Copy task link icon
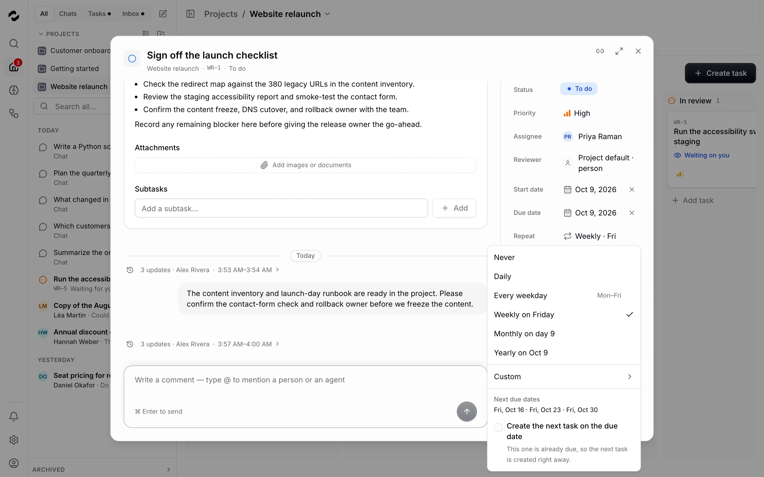 (x=600, y=51)
